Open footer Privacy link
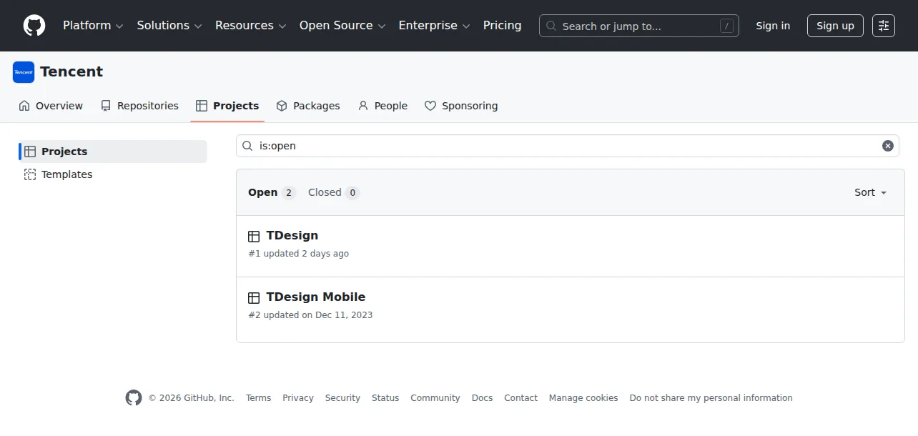 [x=298, y=398]
